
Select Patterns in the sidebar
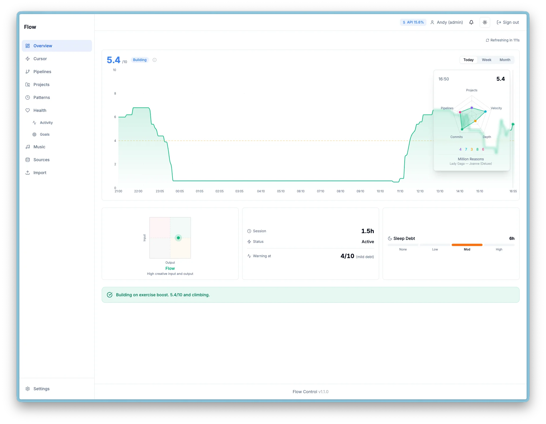point(41,97)
